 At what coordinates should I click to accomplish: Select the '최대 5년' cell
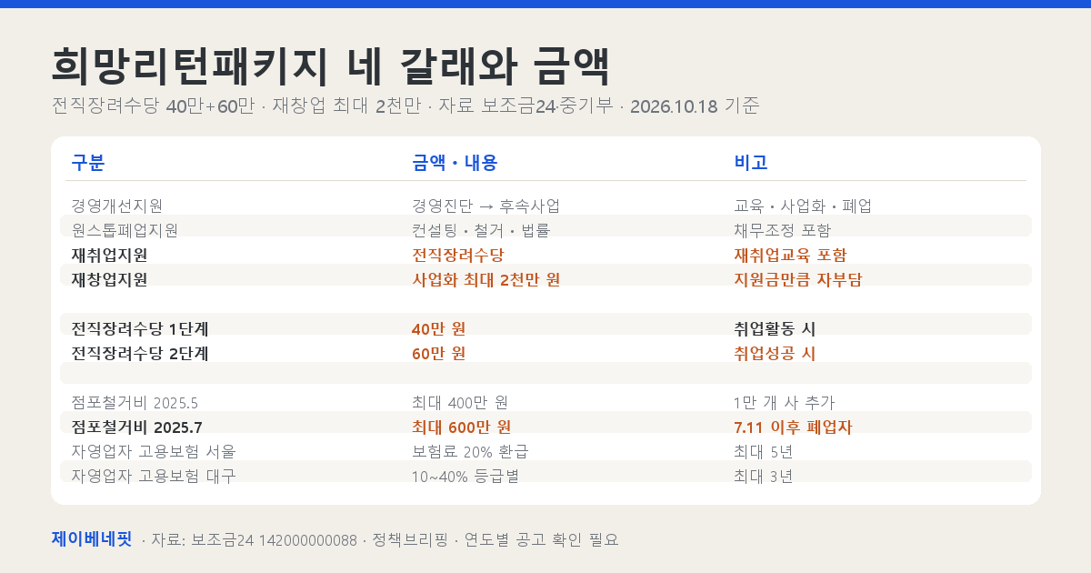coord(763,451)
